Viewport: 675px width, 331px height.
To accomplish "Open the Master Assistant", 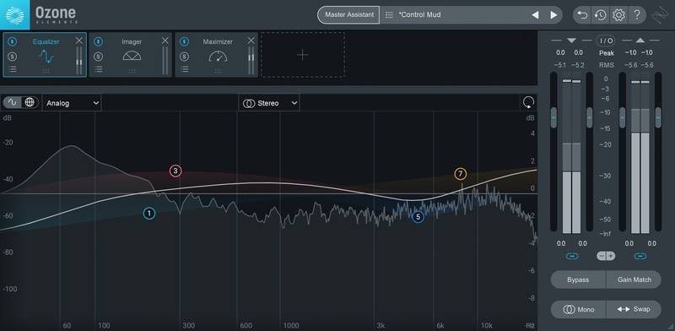I will (x=349, y=14).
